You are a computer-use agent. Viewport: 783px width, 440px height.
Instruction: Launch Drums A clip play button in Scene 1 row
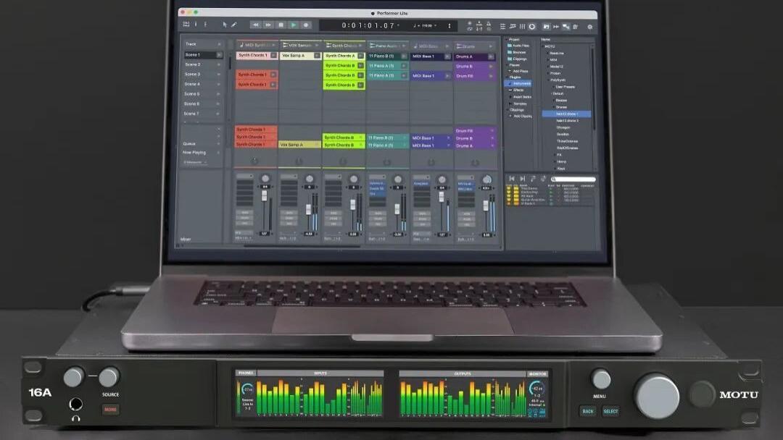click(x=491, y=56)
